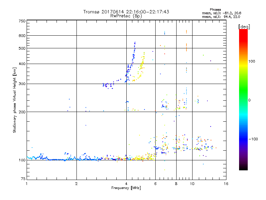Click the x-axis tick label '10'
266x200 pixels.
click(x=192, y=184)
